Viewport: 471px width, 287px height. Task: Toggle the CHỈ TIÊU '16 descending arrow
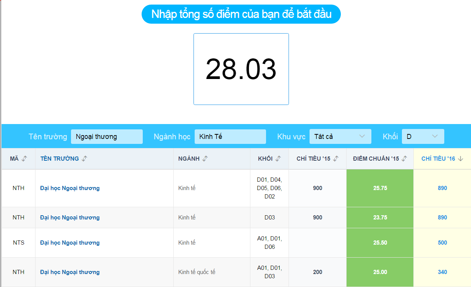[461, 159]
